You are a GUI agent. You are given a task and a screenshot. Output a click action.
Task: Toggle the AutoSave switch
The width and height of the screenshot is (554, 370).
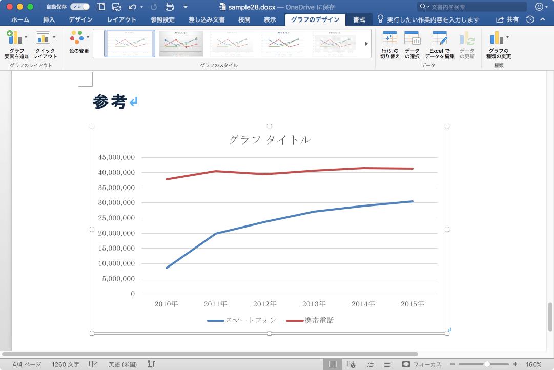(x=79, y=7)
